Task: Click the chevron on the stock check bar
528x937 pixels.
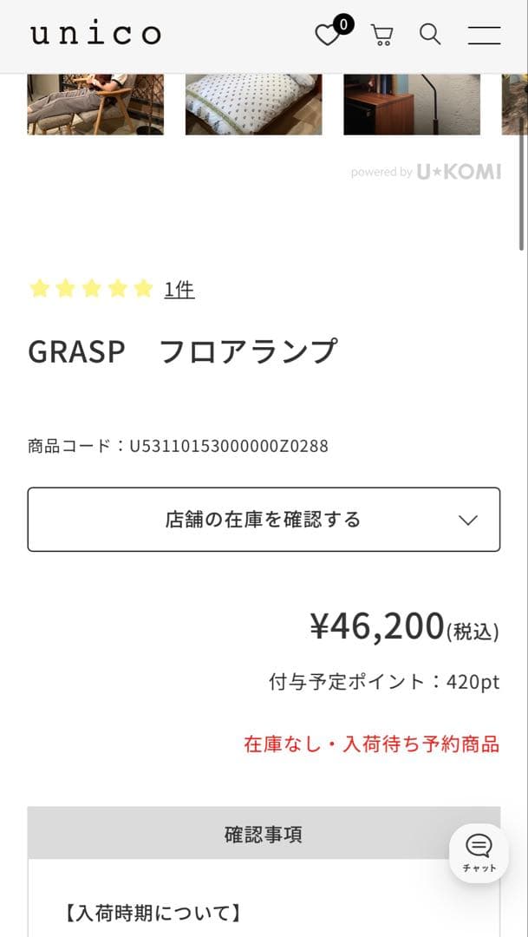Action: (467, 519)
